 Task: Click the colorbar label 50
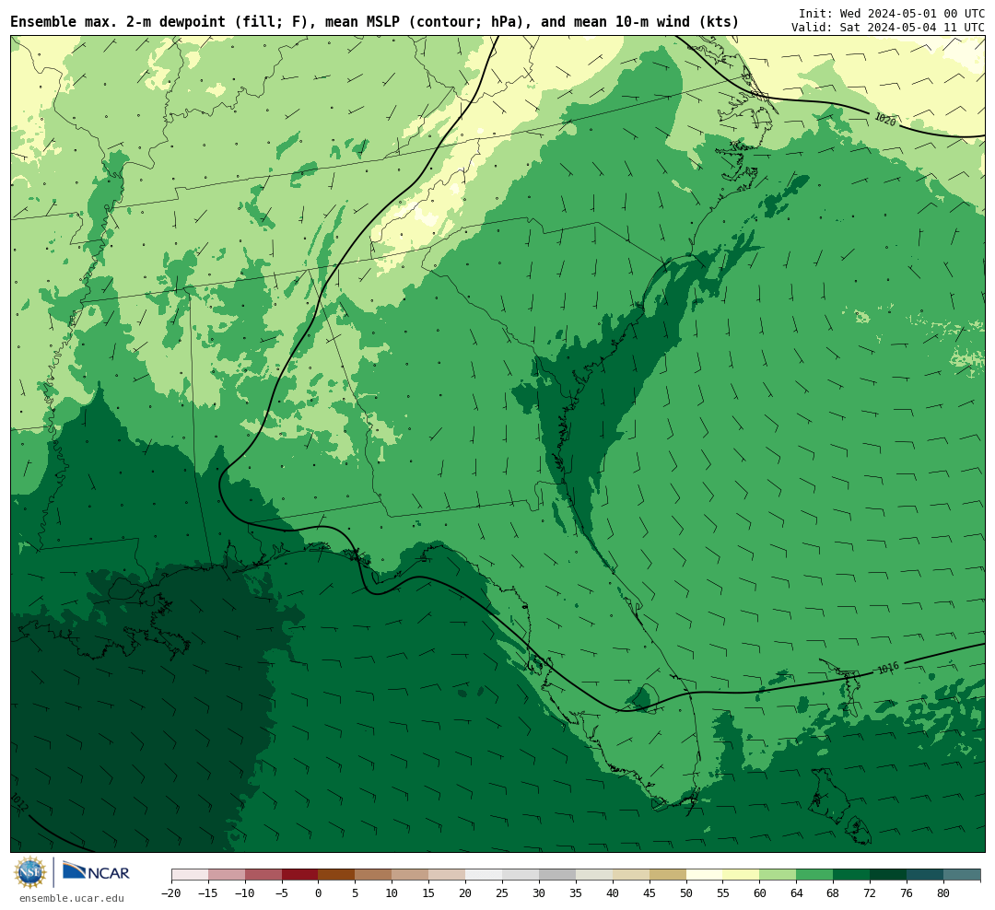point(686,893)
